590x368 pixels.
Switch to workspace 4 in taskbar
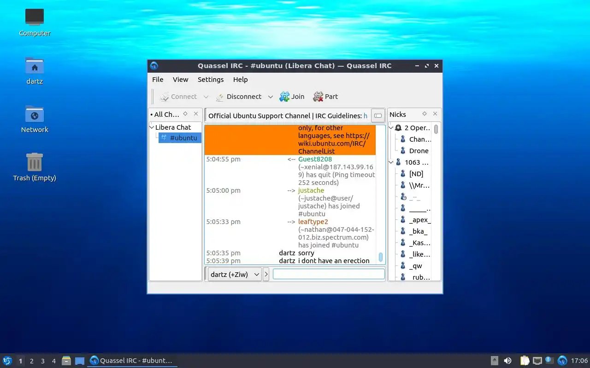coord(53,361)
